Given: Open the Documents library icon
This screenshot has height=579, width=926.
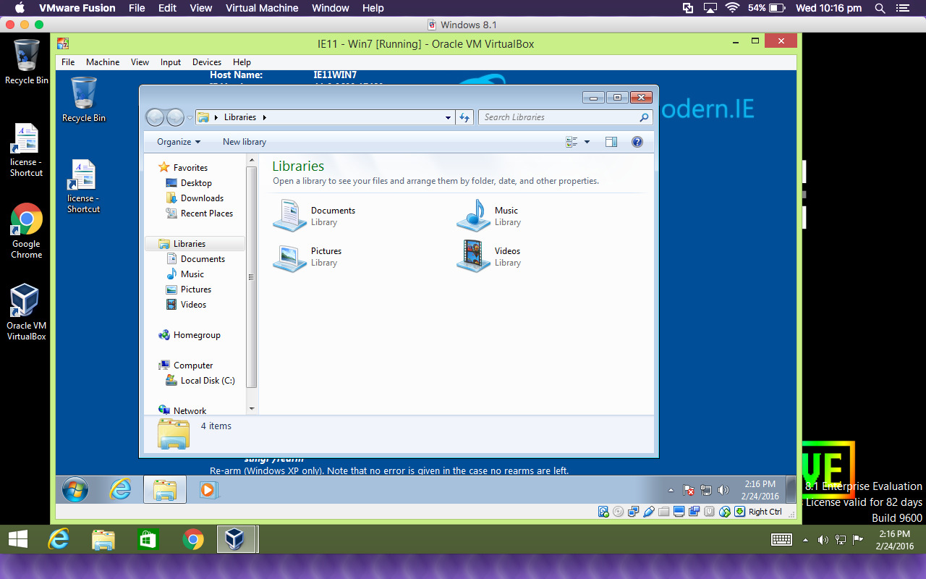Looking at the screenshot, I should [290, 216].
